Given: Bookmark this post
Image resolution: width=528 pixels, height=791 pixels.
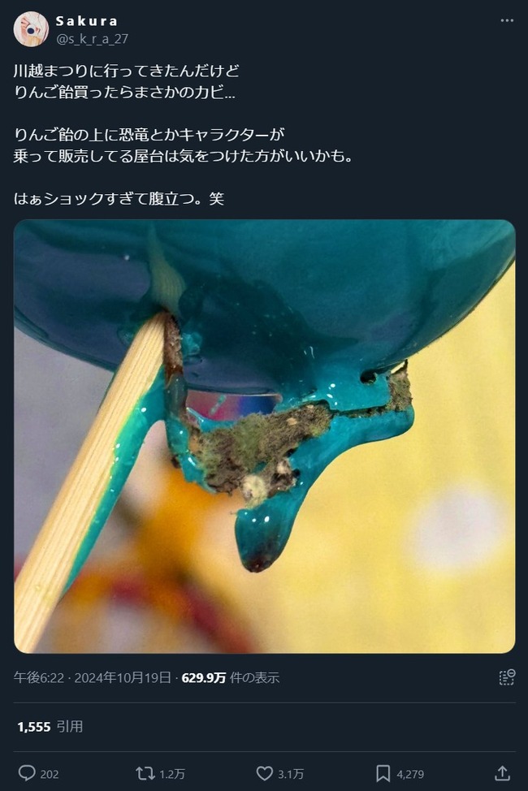Looking at the screenshot, I should 383,773.
